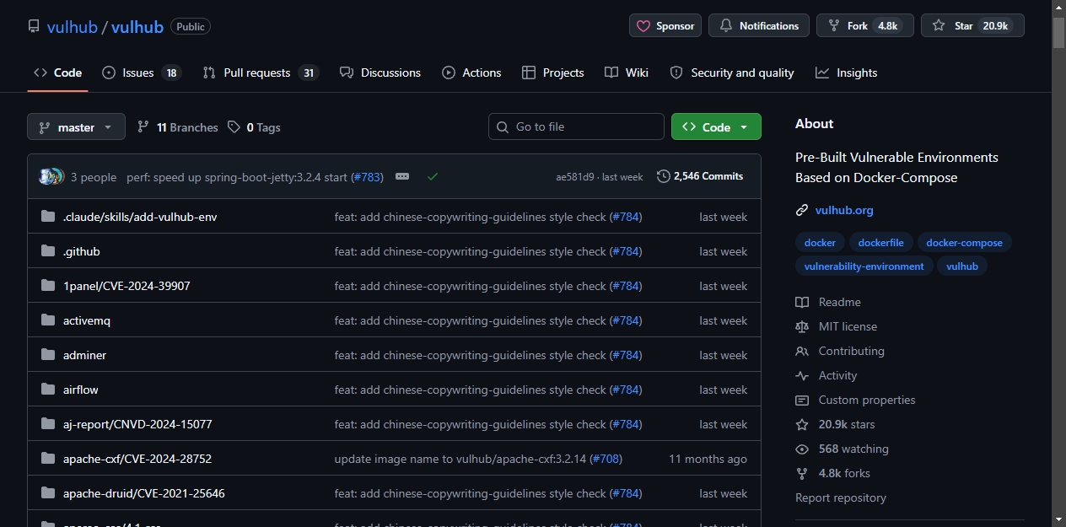Screen dimensions: 1066x527
Task: Click the contributor avatars stack
Action: click(51, 176)
